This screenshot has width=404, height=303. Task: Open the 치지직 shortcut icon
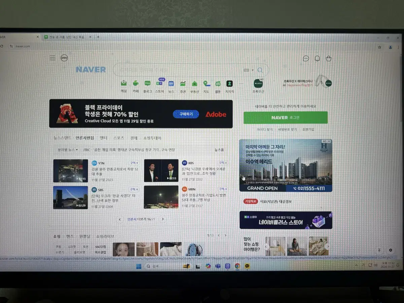230,83
